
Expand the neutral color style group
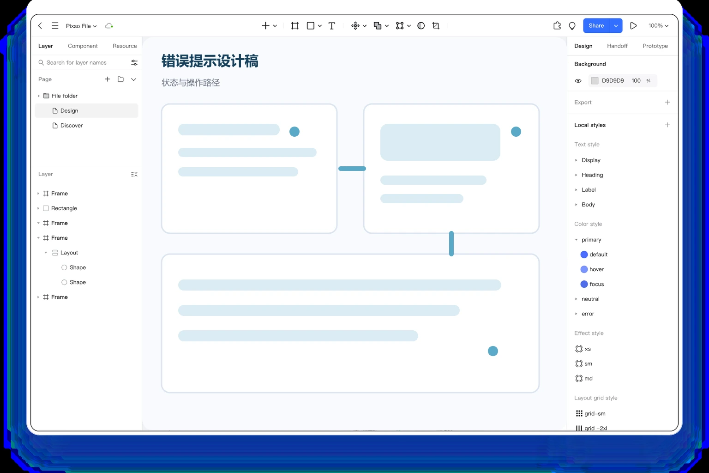[576, 299]
